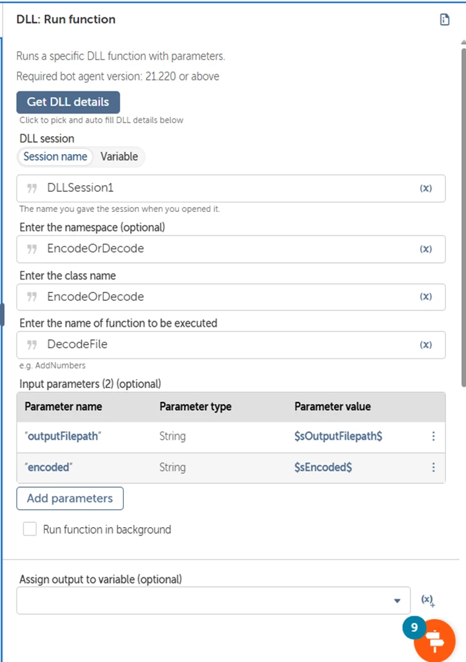
Task: Click variable insert icon in namespace field
Action: pos(426,249)
